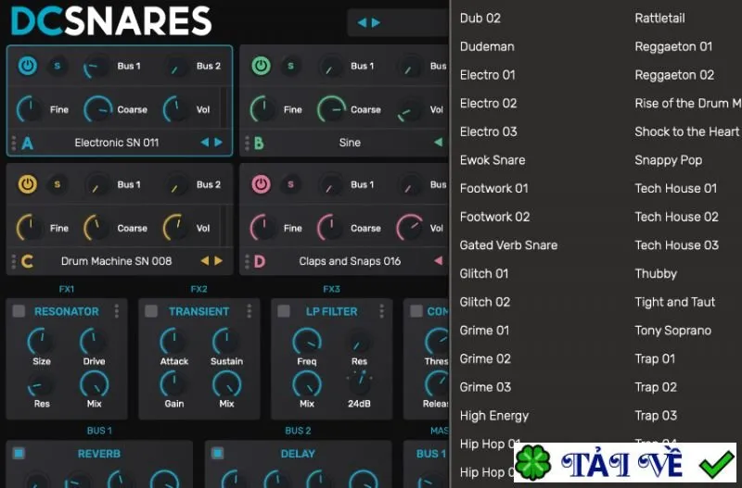Click the 24dB slope selector knob

360,383
